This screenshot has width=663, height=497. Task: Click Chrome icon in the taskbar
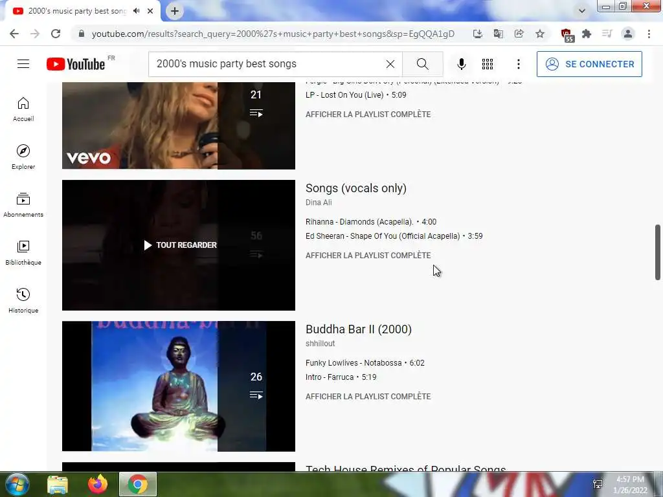[x=138, y=484]
